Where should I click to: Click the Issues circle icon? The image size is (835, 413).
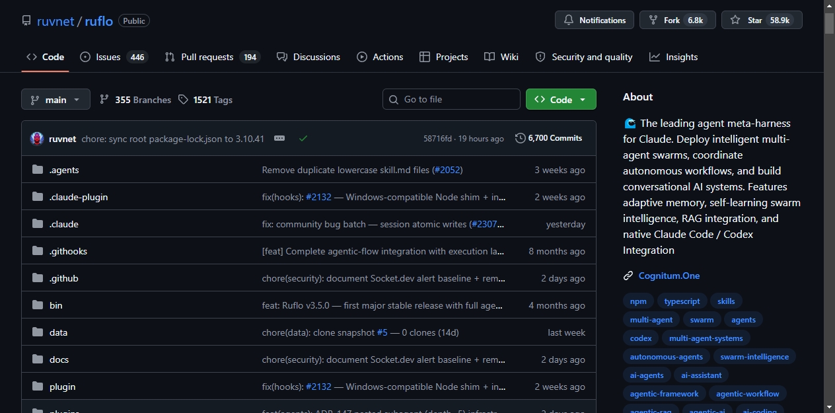pos(85,57)
